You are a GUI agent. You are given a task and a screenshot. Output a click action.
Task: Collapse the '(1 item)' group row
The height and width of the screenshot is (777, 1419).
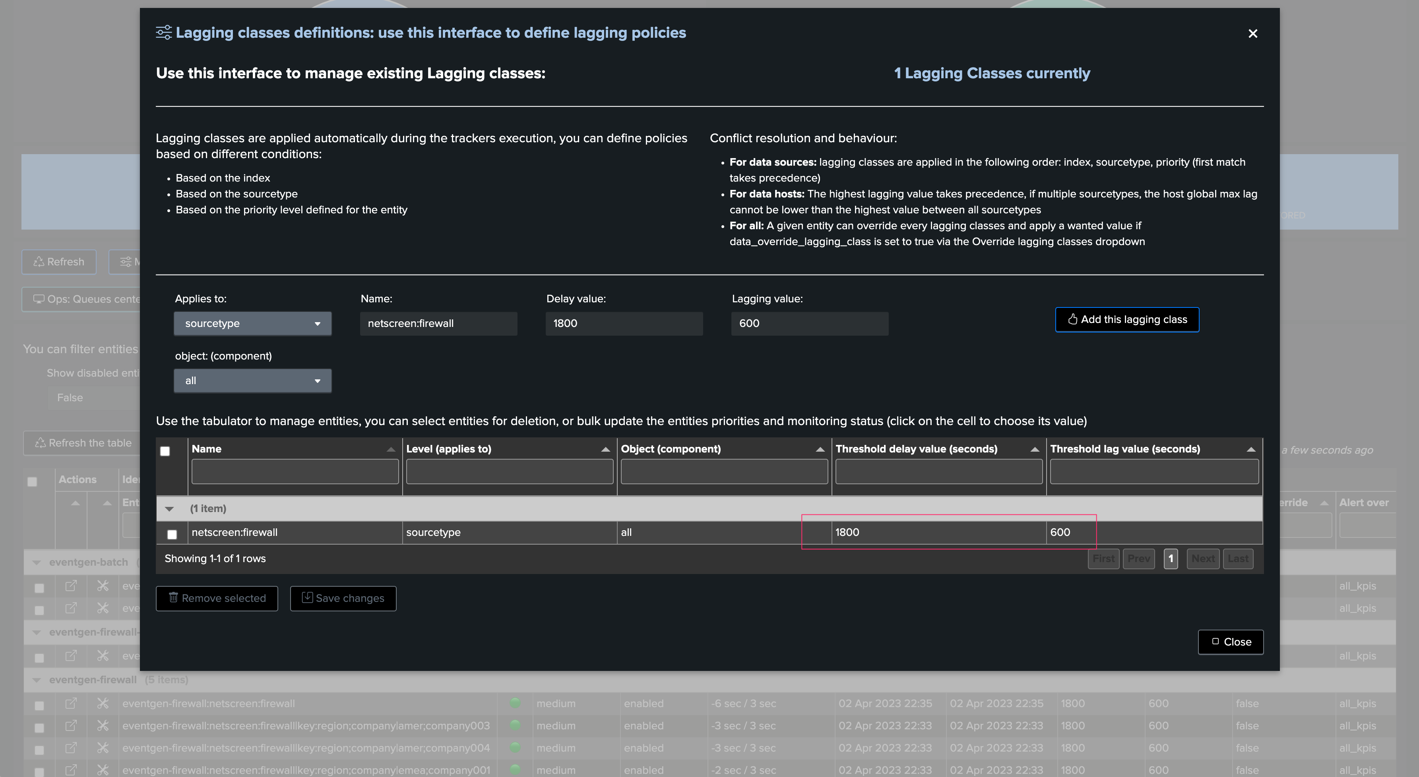tap(169, 509)
